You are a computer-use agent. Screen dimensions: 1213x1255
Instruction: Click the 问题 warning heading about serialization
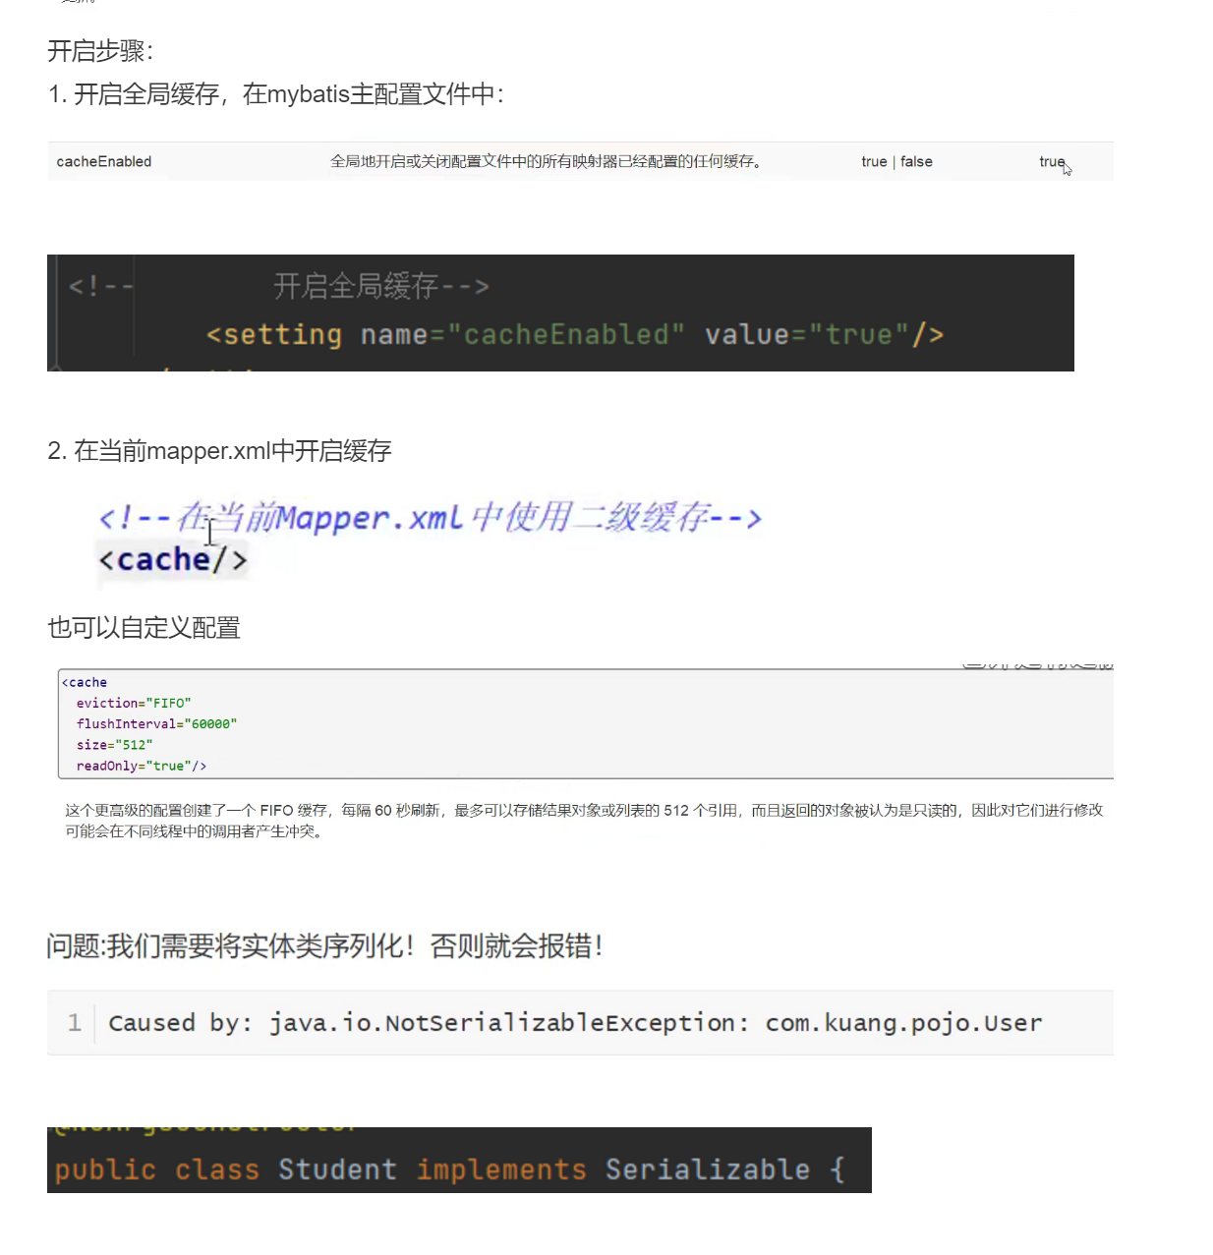[x=324, y=946]
